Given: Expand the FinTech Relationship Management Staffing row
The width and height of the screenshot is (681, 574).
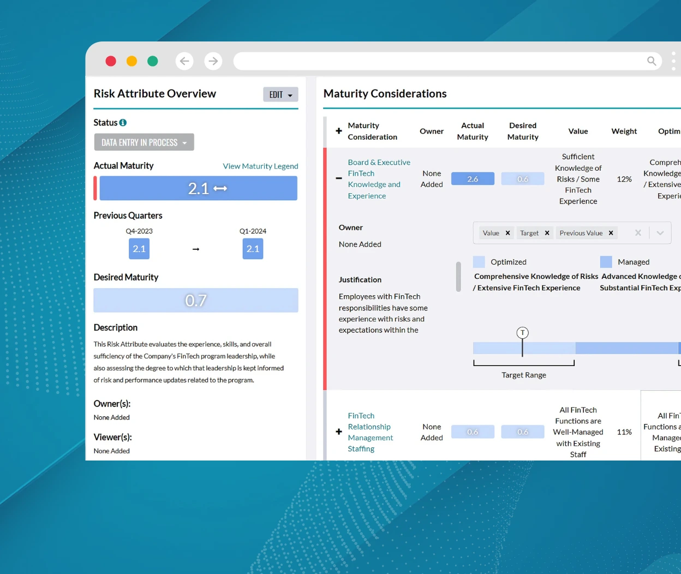Looking at the screenshot, I should (x=339, y=432).
